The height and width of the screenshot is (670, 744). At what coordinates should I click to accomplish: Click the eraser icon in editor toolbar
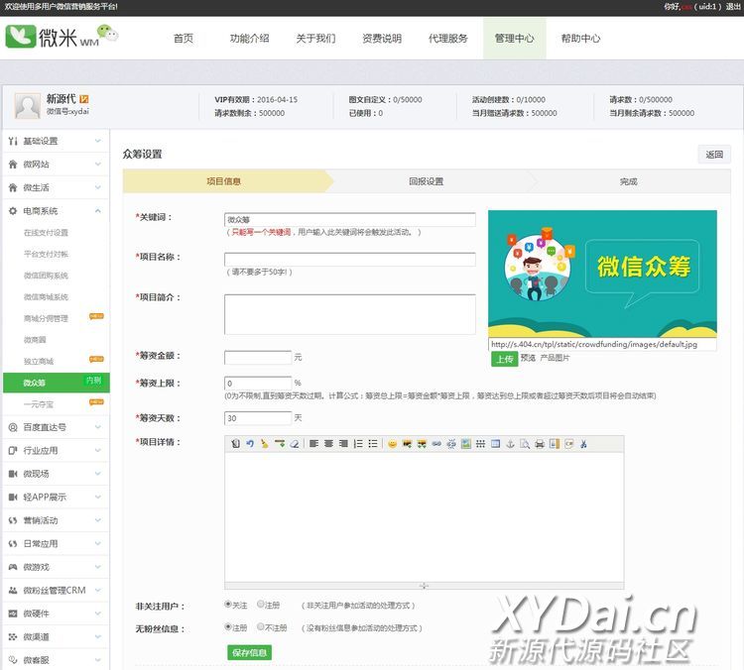point(295,444)
